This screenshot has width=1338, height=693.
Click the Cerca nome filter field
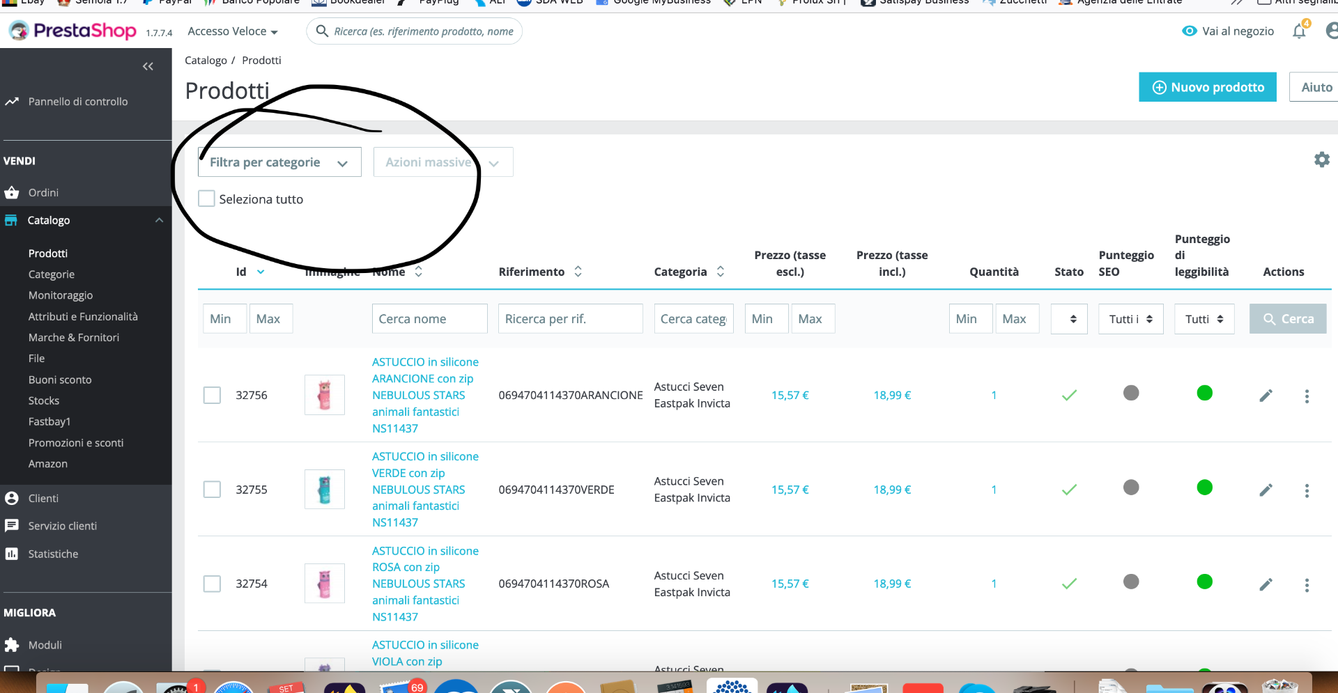429,319
